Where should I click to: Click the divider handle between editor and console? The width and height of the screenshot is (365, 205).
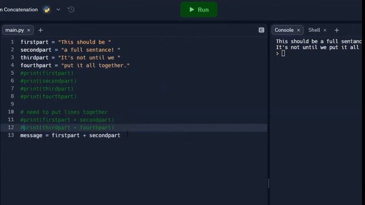click(x=269, y=183)
